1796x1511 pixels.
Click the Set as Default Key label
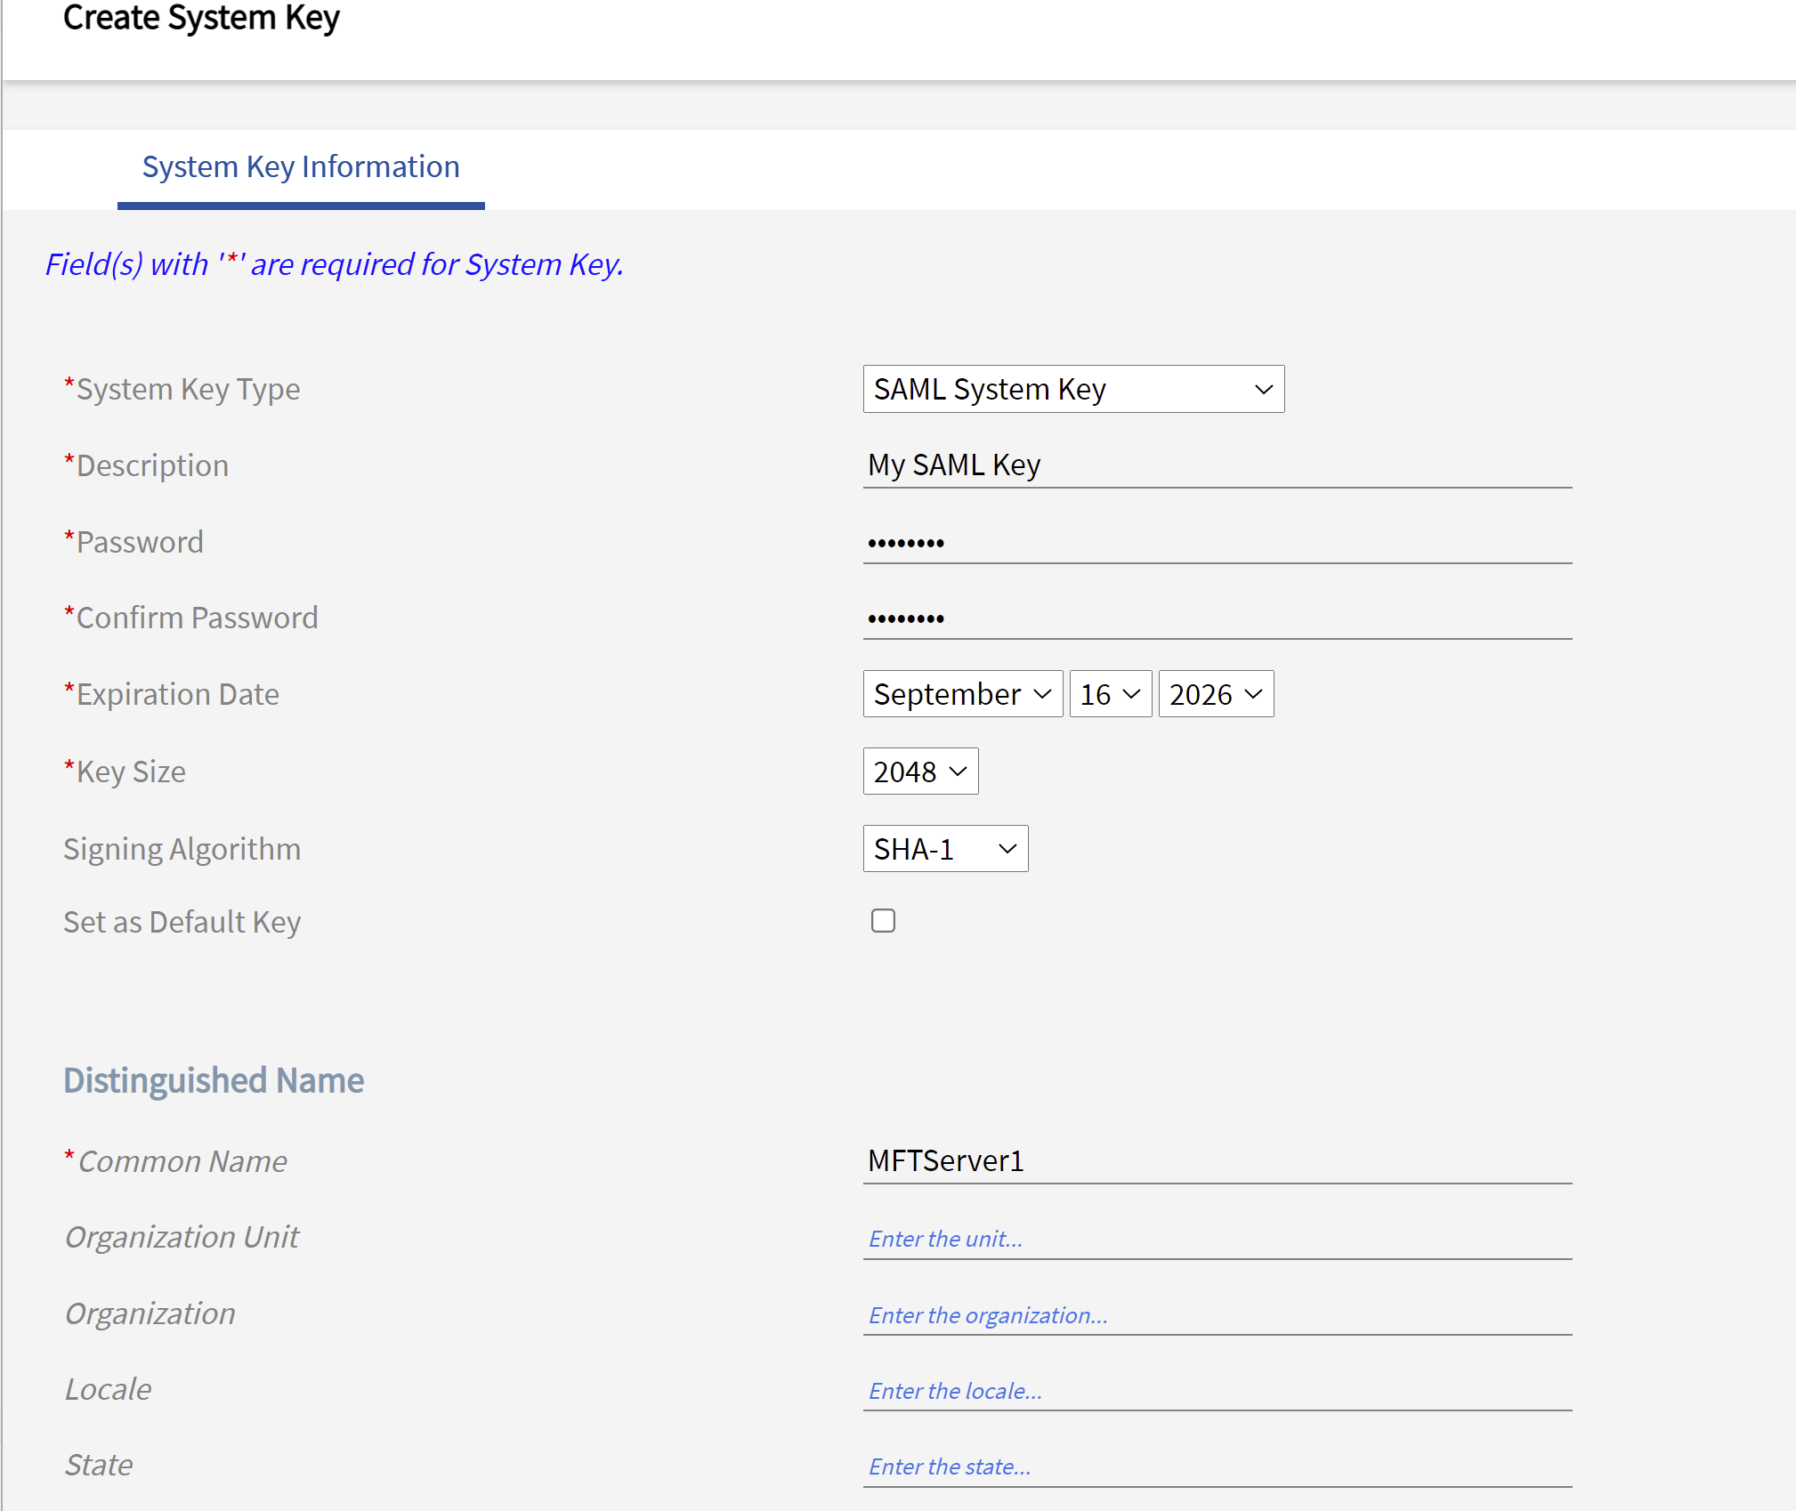[x=182, y=922]
